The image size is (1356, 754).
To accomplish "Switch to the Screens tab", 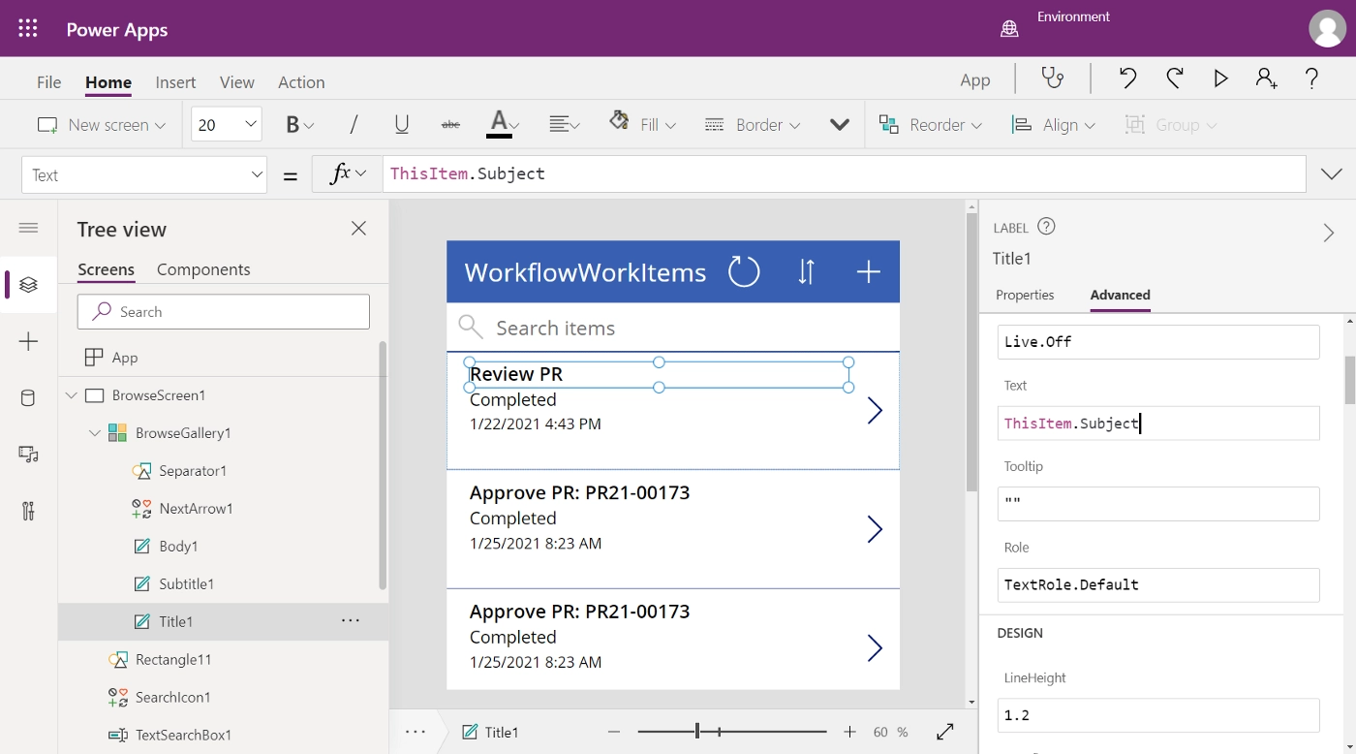I will [x=106, y=269].
